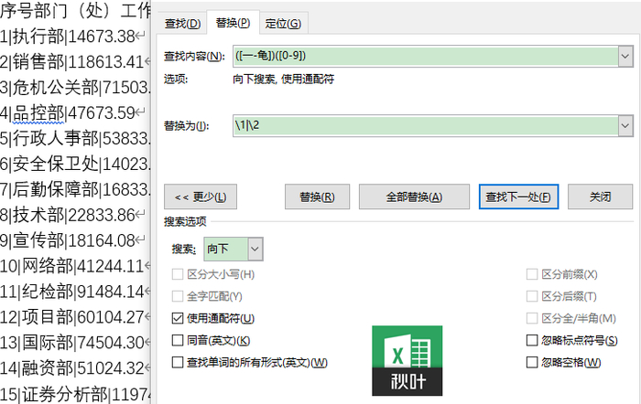This screenshot has height=404, width=641.
Task: Close the dialog with 关闭 button
Action: [600, 197]
